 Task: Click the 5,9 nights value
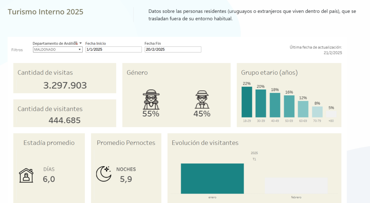point(126,179)
